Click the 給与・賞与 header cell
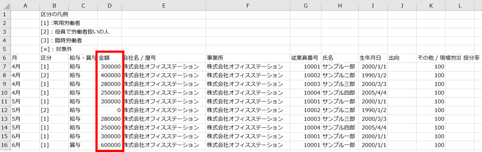The width and height of the screenshot is (482, 152). [83, 58]
